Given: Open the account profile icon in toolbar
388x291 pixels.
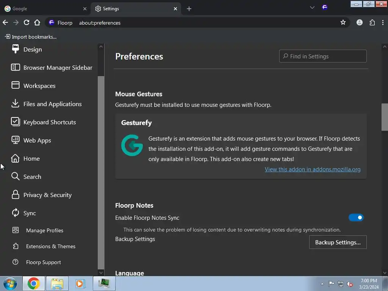Looking at the screenshot, I should tap(360, 22).
